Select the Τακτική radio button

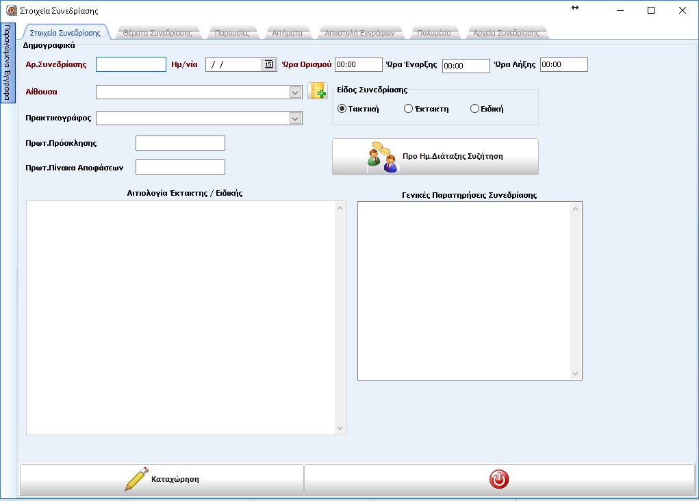(342, 109)
